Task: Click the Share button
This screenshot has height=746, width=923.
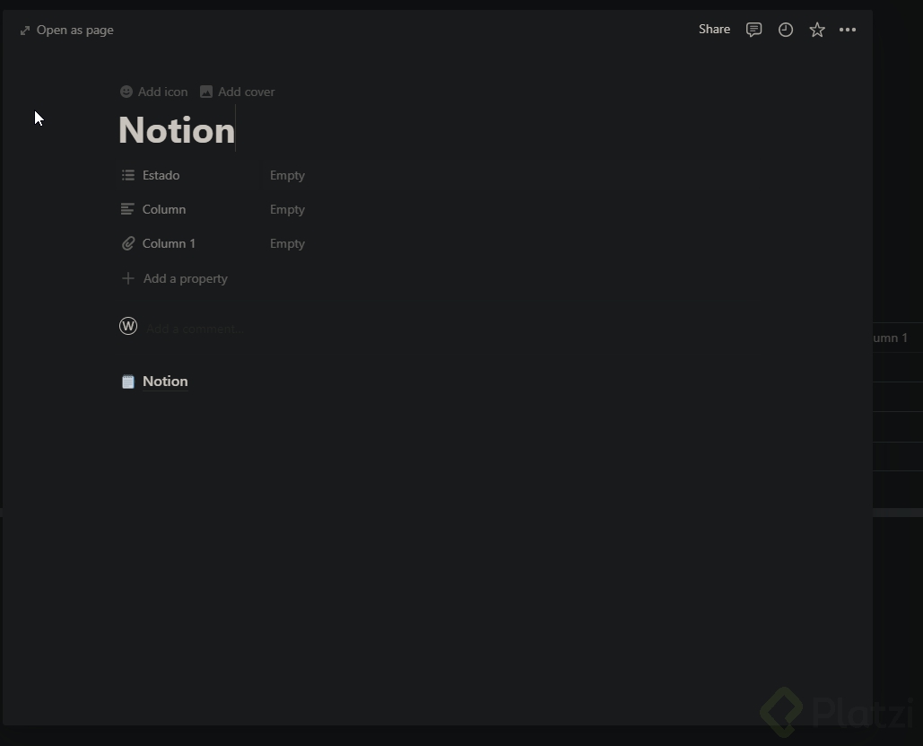Action: tap(714, 30)
